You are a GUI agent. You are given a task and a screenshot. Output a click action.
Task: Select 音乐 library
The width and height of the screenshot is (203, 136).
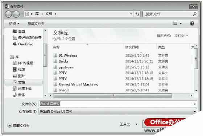pos(19,95)
